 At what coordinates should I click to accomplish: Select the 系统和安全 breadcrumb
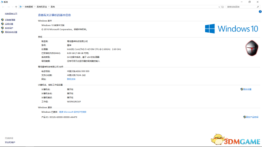click(x=42, y=7)
